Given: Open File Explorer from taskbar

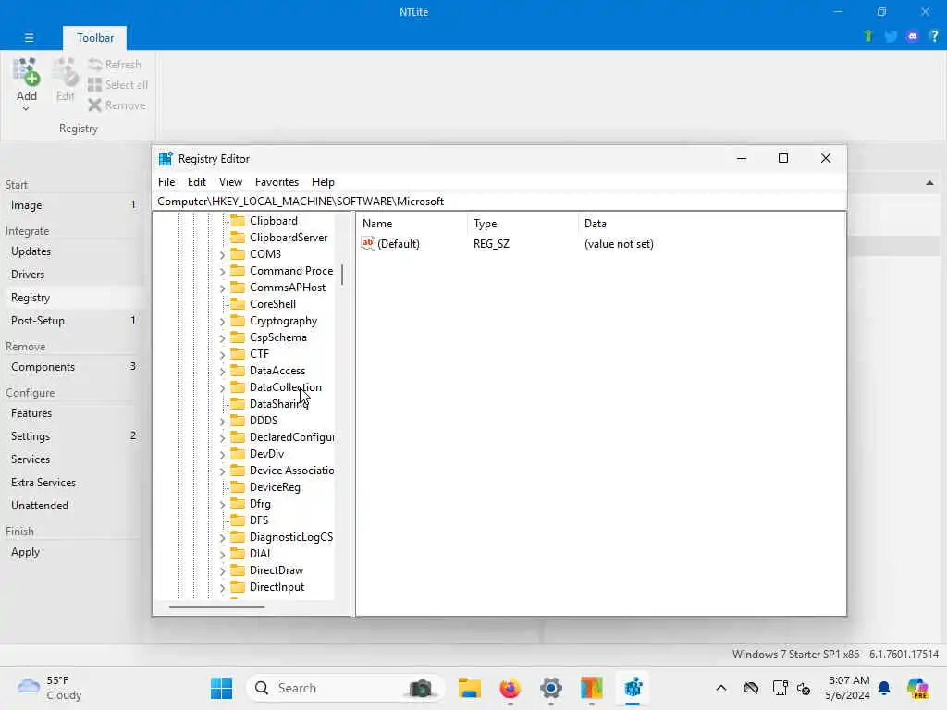Looking at the screenshot, I should tap(469, 688).
